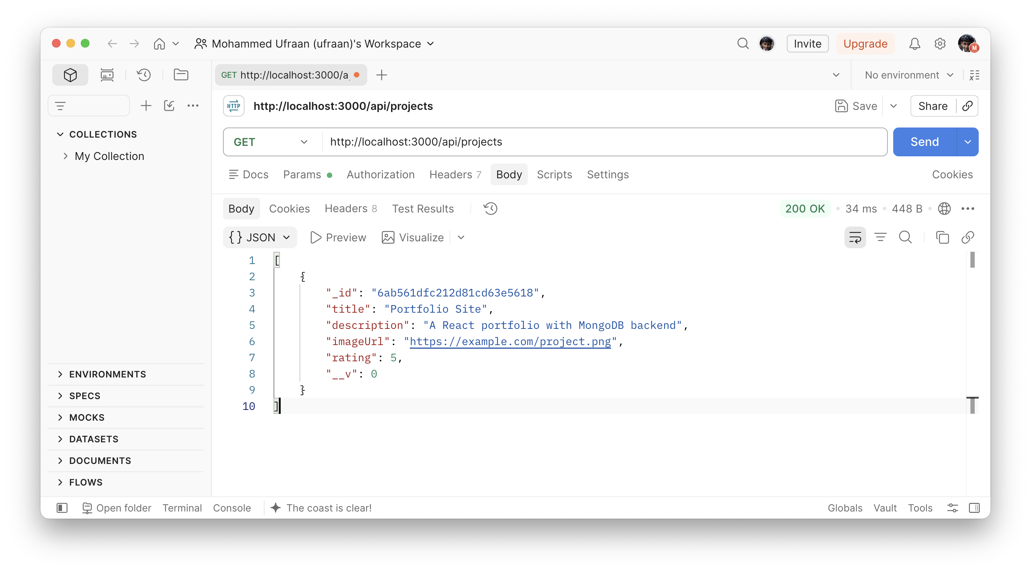The height and width of the screenshot is (572, 1031).
Task: Click the import icon next to plus
Action: pos(169,106)
